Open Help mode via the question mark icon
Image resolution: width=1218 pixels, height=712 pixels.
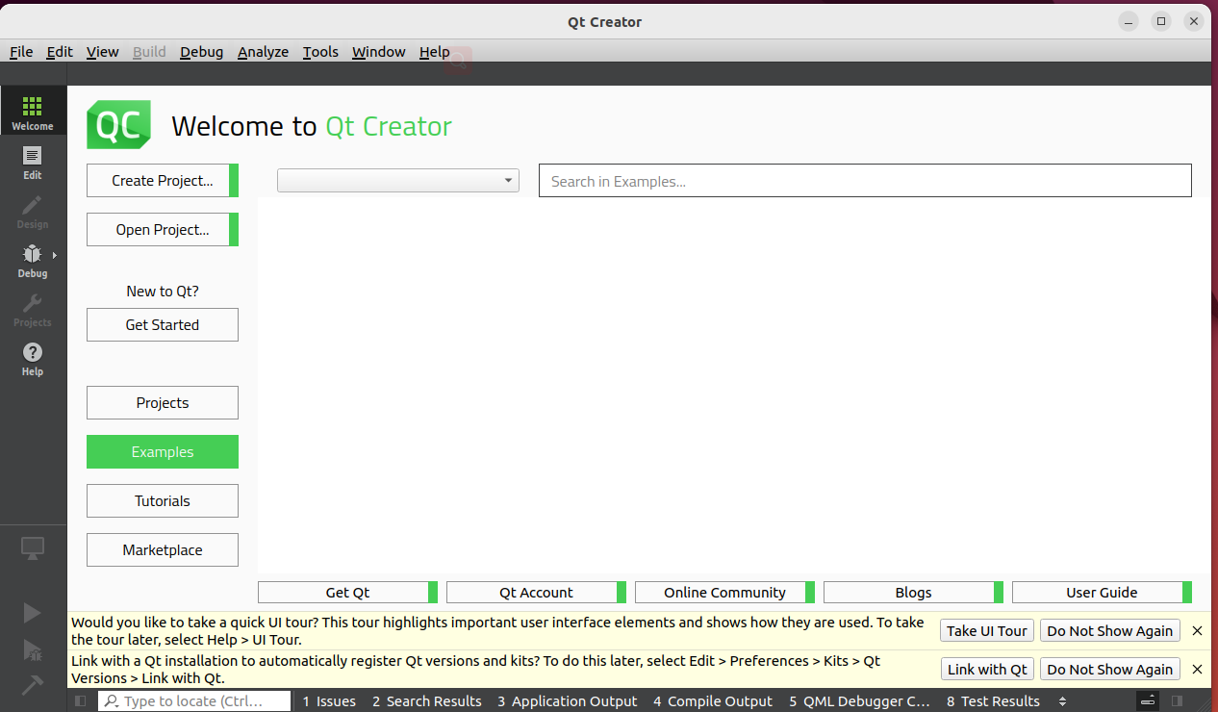pos(33,358)
